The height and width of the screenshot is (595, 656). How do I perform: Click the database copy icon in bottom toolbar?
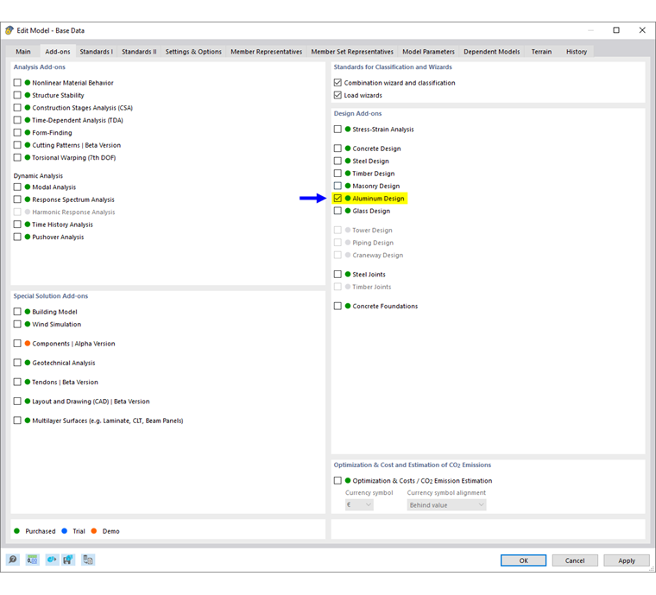click(88, 560)
